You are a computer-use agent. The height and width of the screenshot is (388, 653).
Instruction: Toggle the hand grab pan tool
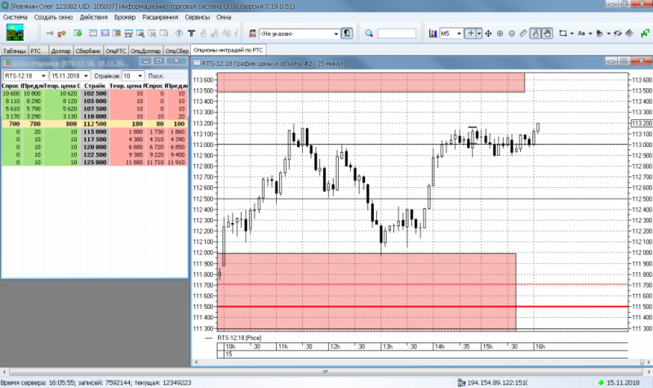pyautogui.click(x=547, y=33)
